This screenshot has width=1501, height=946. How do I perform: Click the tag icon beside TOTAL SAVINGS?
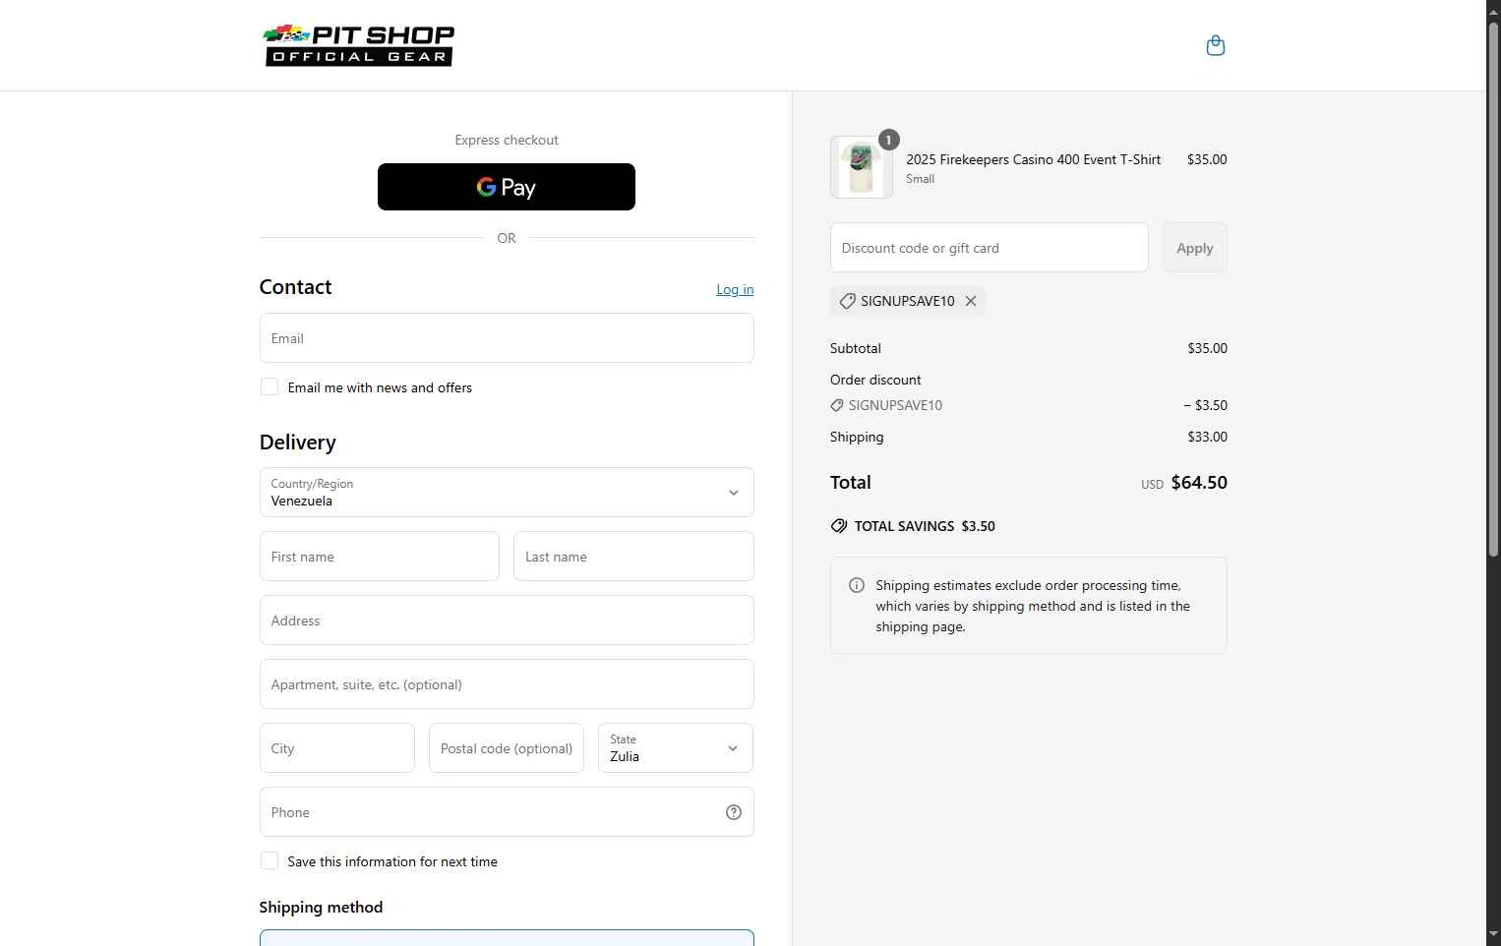[839, 526]
